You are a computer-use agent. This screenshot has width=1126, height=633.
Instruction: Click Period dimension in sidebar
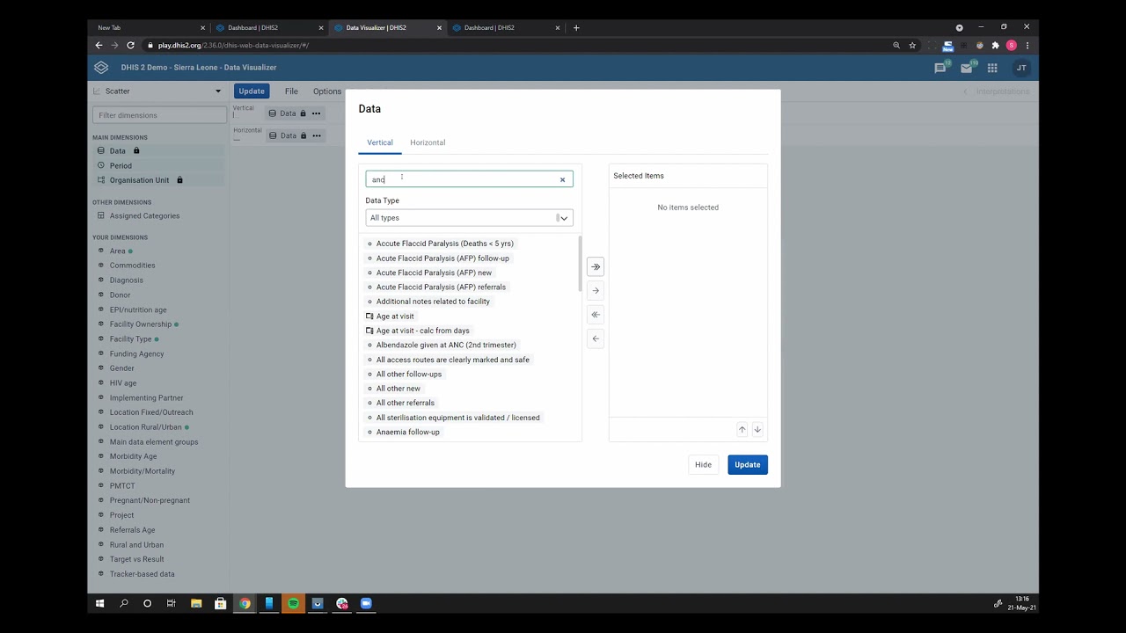[x=158, y=165]
